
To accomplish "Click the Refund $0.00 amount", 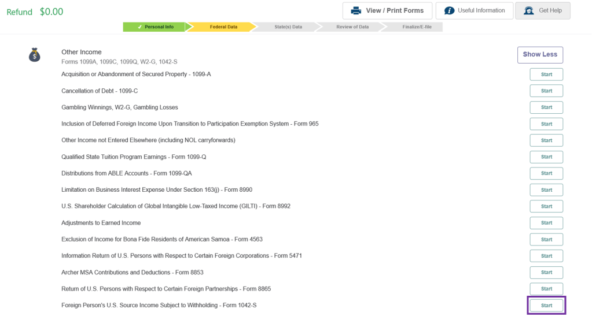I will click(51, 12).
